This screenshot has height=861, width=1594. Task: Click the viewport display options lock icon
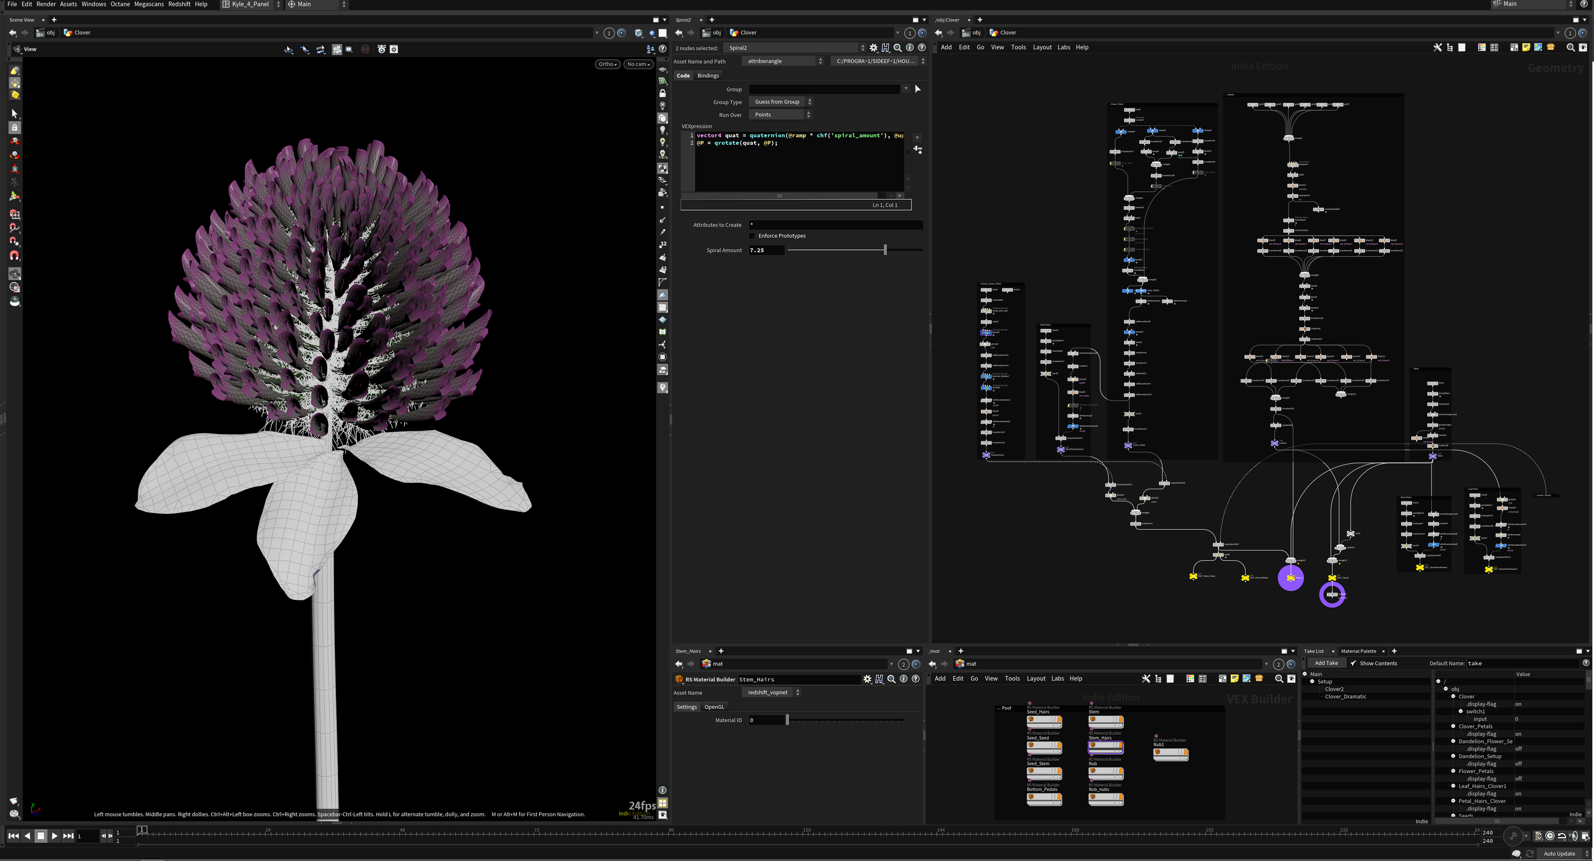click(x=663, y=93)
